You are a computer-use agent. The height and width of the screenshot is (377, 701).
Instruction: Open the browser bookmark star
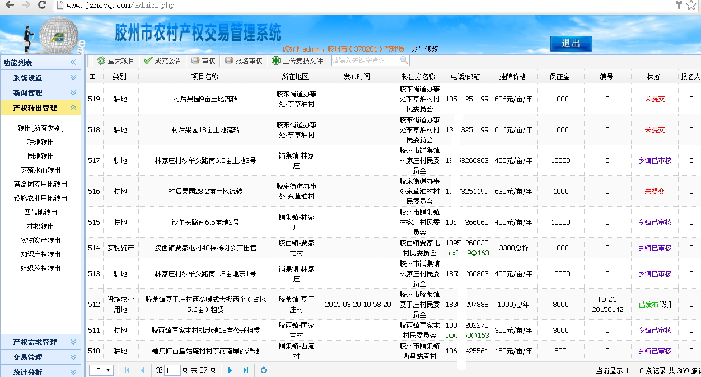coord(693,5)
